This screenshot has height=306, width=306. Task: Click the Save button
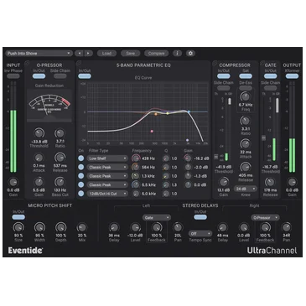pos(130,53)
